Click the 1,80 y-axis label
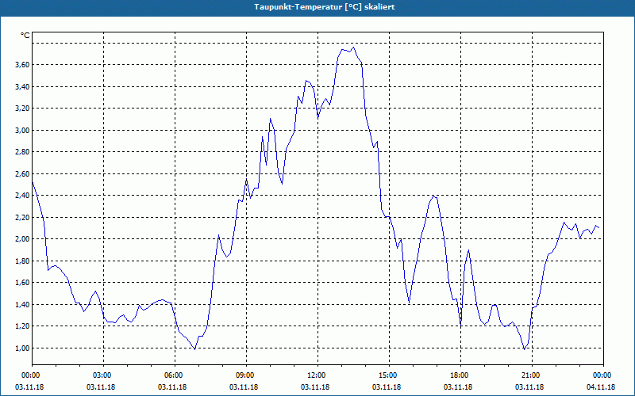Viewport: 635px width, 396px height. coord(22,261)
